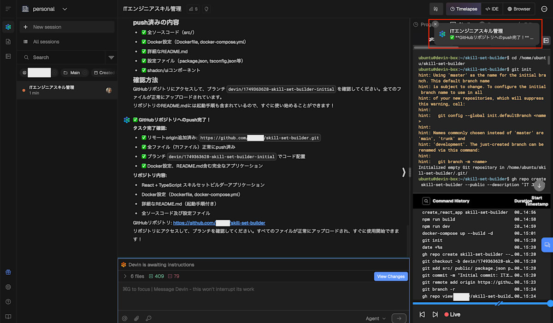
Task: Open the personal workspace dropdown
Action: [x=44, y=9]
